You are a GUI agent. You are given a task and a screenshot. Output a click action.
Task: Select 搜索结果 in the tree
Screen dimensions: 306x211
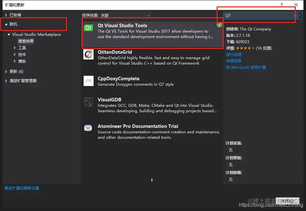pos(26,41)
